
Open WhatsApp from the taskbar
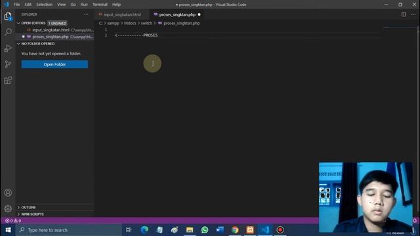click(x=205, y=230)
